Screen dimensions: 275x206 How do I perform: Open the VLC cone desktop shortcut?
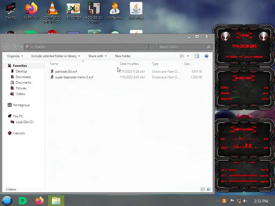(52, 13)
